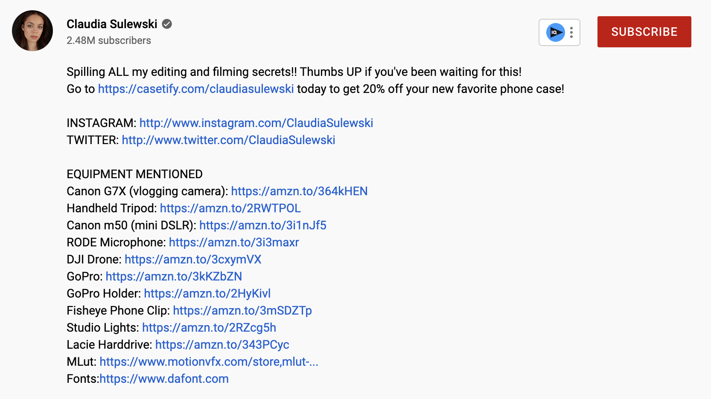Click the verified checkmark badge
This screenshot has width=711, height=399.
pos(167,24)
